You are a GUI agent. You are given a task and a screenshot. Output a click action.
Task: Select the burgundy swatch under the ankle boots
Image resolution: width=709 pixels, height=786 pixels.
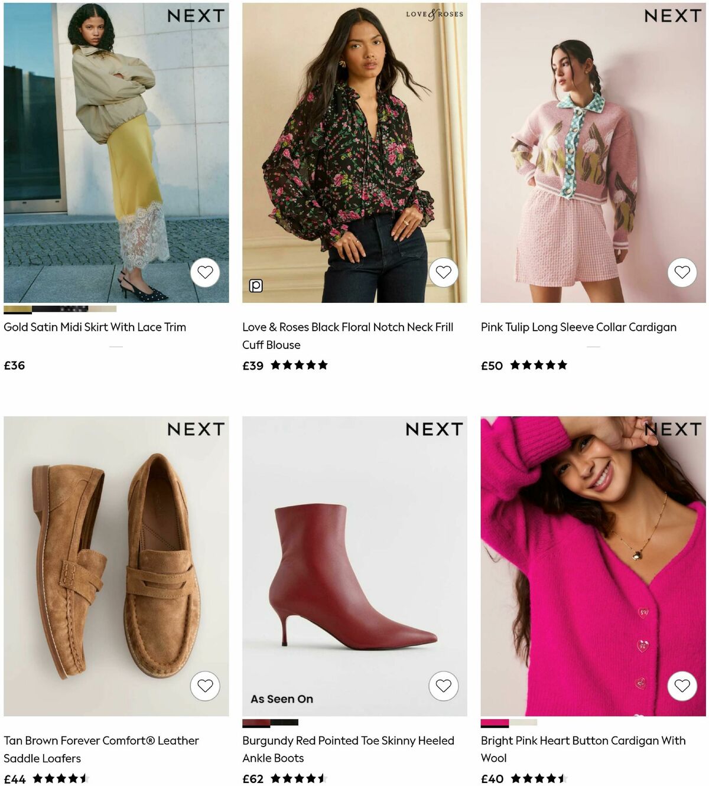click(255, 722)
